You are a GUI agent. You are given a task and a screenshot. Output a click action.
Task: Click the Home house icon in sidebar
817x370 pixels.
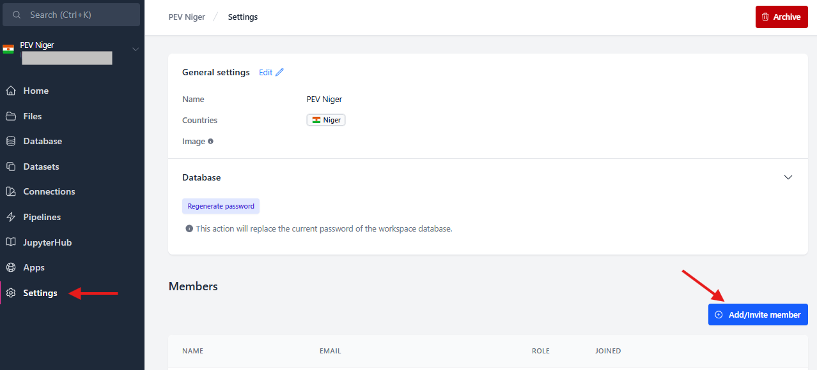11,91
